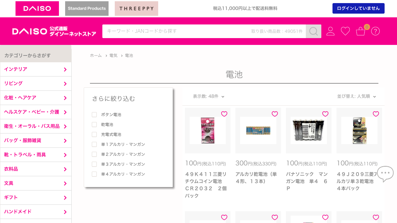This screenshot has height=223, width=397.
Task: Check the 充電式電池 filter
Action: click(94, 134)
